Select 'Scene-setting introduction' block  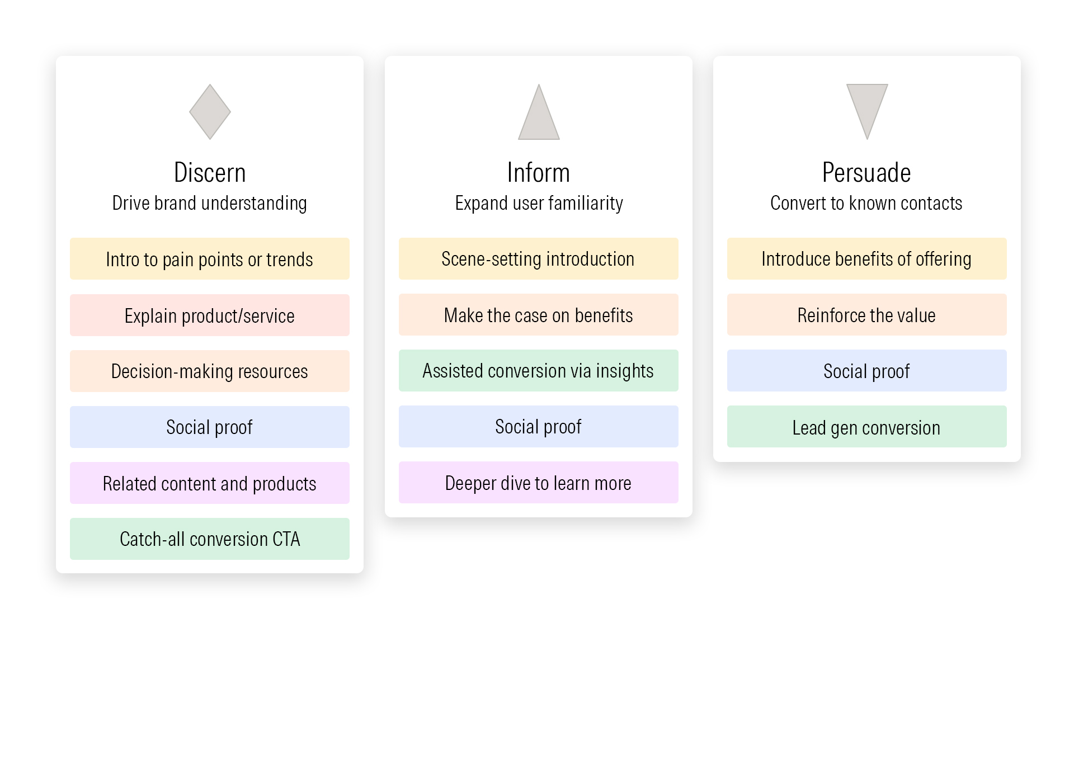539,259
